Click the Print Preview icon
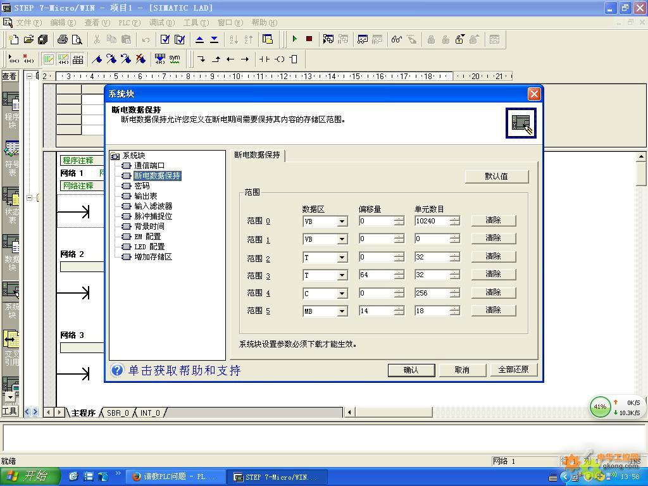Screen dimensions: 648x486 click(x=77, y=39)
